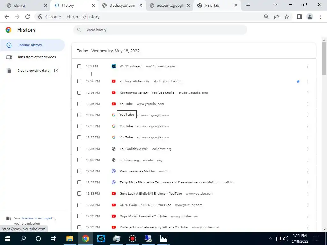Open File Explorer from the taskbar
The height and width of the screenshot is (245, 327).
pos(70,239)
